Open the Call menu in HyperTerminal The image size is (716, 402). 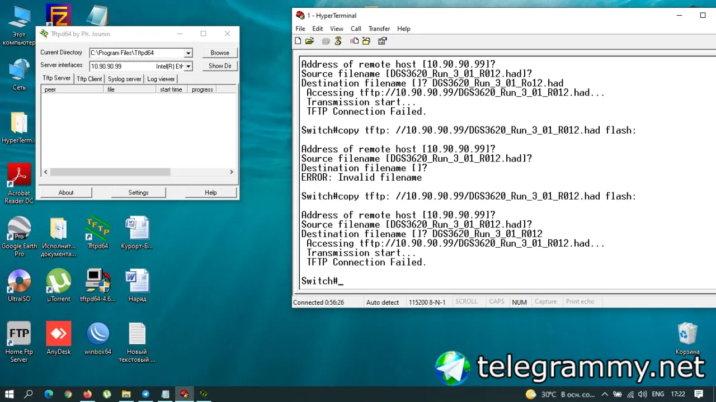click(356, 29)
